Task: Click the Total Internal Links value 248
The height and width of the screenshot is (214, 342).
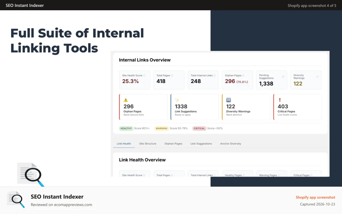Action: [x=196, y=81]
